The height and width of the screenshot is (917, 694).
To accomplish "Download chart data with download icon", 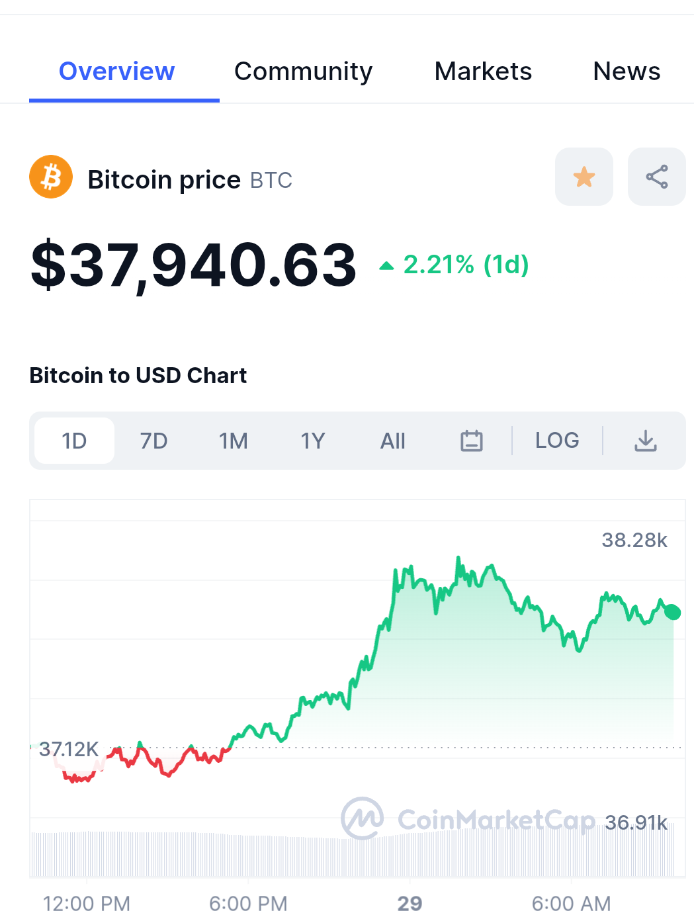I will [646, 441].
